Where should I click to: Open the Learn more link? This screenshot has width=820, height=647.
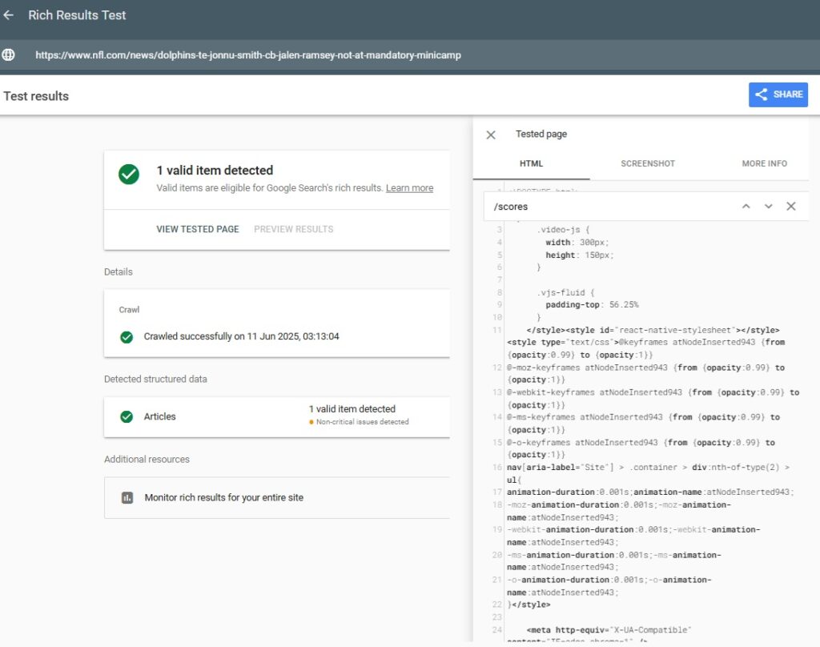(409, 187)
